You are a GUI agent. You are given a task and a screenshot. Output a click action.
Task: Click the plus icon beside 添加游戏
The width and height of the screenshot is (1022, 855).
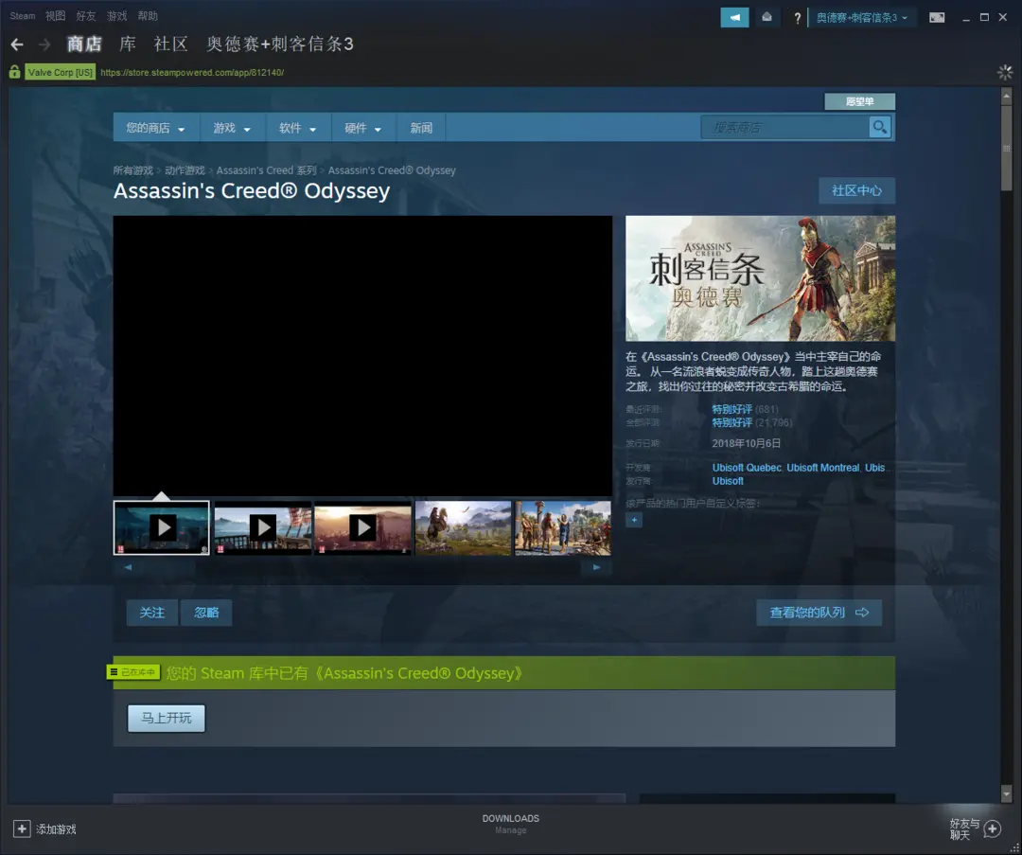(x=22, y=828)
